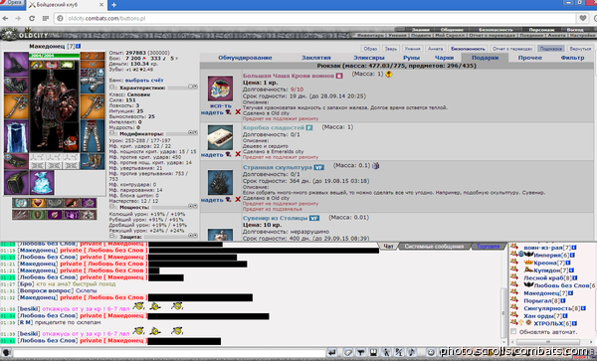This screenshot has height=361, width=597.
Task: Click the equipped witch hat slot
Action: click(x=16, y=64)
